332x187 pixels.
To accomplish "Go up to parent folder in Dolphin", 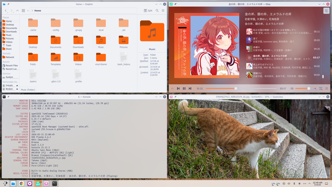I will pyautogui.click(x=17, y=11).
